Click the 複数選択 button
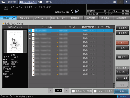 (122, 28)
